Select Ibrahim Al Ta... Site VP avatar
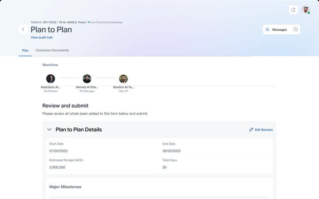This screenshot has height=199, width=319. pyautogui.click(x=123, y=79)
